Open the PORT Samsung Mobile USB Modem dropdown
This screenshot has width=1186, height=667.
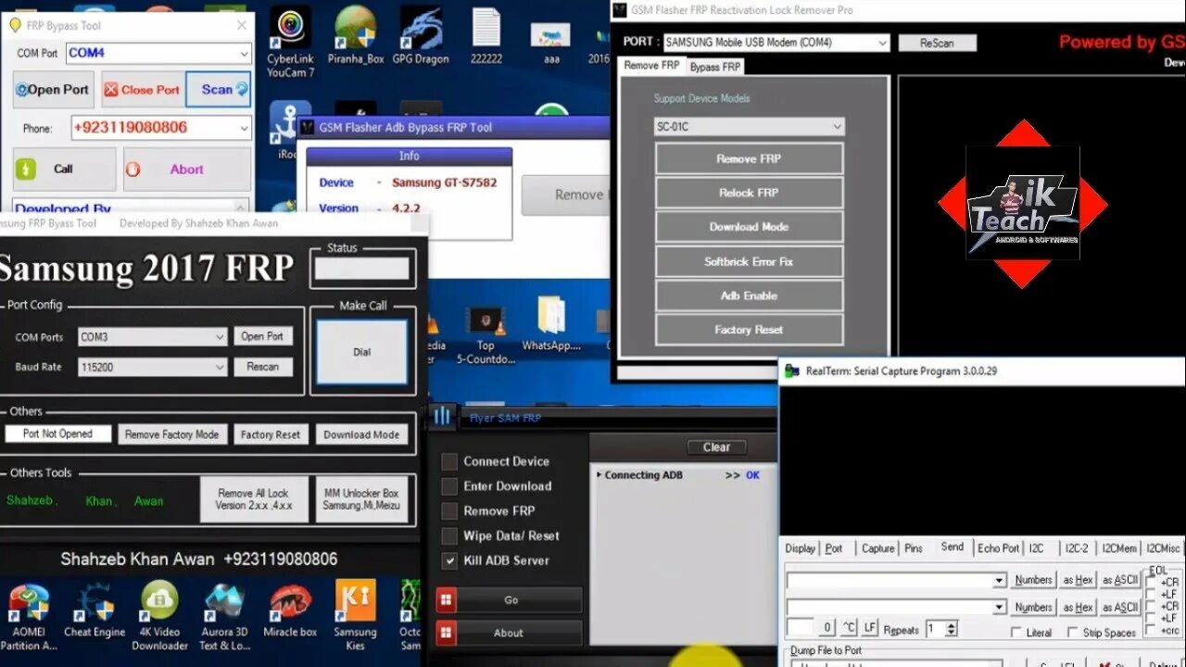pyautogui.click(x=881, y=43)
